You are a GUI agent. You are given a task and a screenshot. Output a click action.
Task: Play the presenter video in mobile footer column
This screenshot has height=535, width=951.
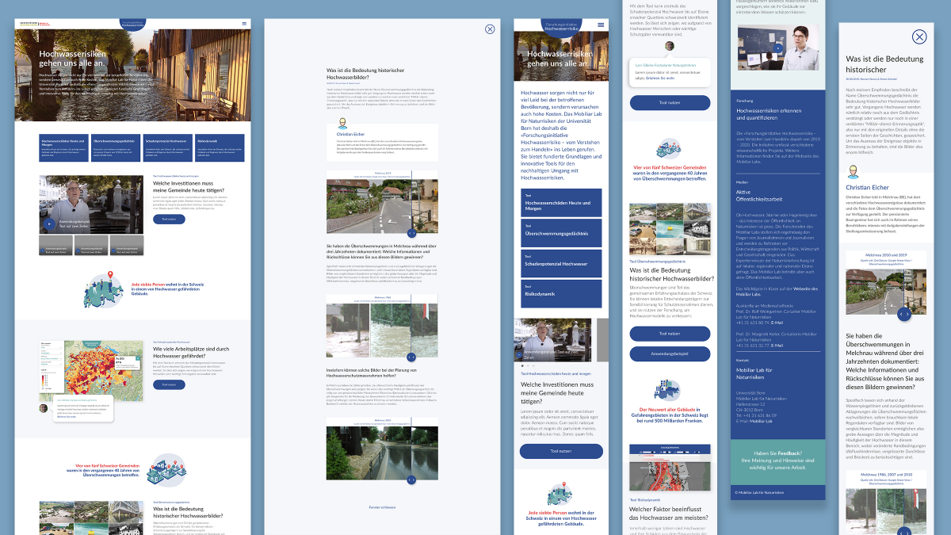(778, 48)
